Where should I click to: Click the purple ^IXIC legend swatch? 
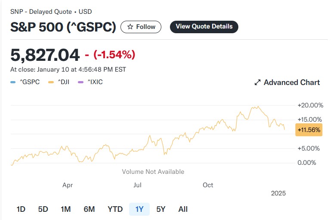(x=81, y=82)
